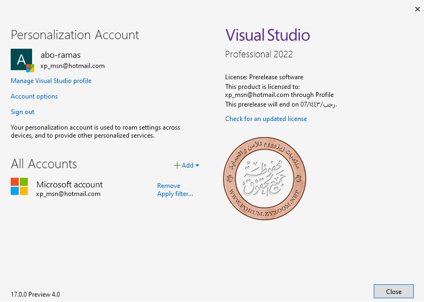Open Manage Visual Studio profile link

(51, 81)
